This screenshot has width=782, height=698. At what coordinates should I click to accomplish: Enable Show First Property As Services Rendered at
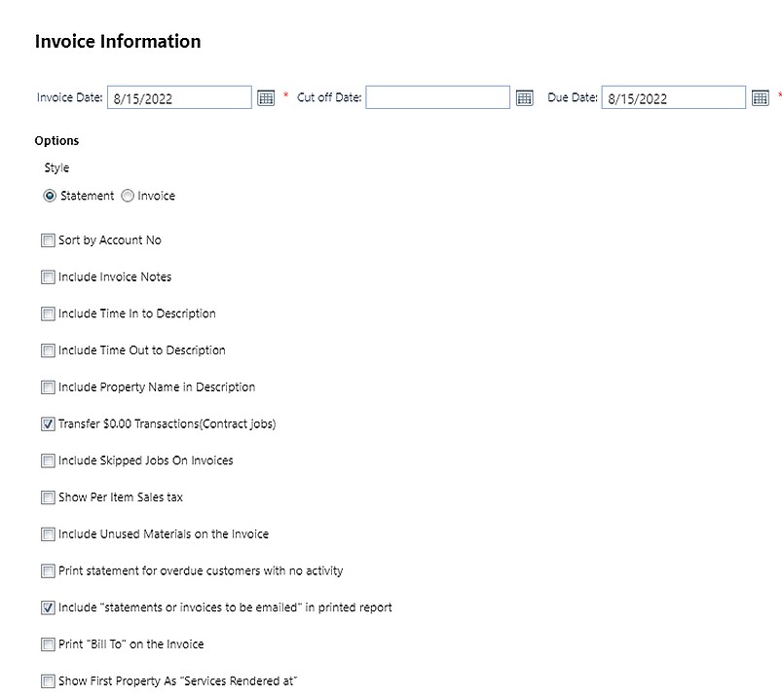(x=48, y=681)
